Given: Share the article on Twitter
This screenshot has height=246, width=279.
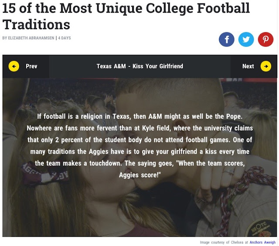Looking at the screenshot, I should click(246, 40).
